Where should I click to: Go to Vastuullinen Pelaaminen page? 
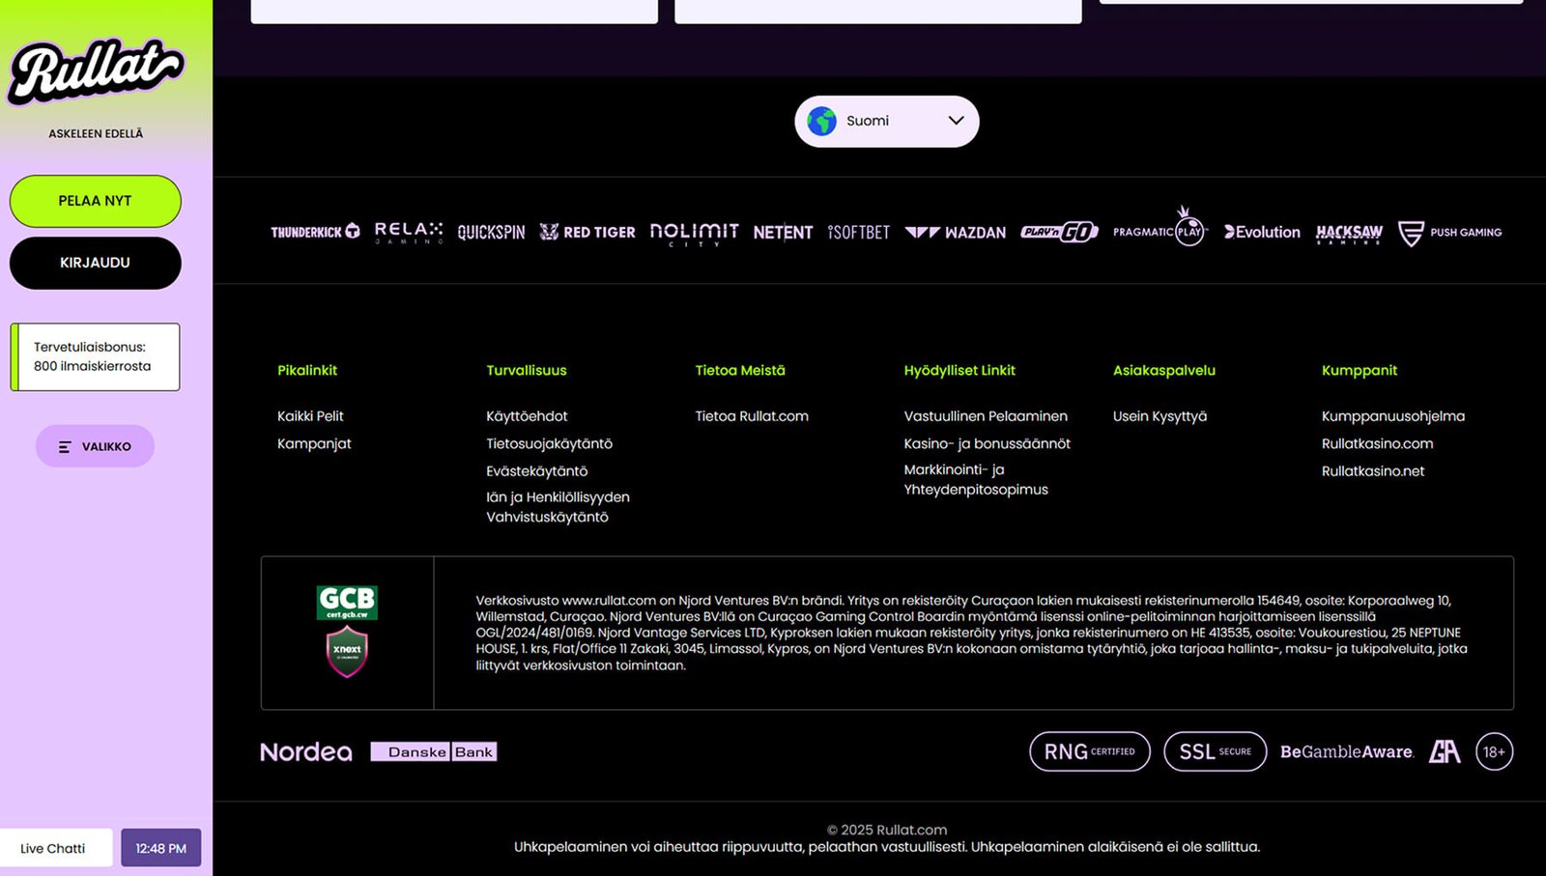[x=986, y=416]
